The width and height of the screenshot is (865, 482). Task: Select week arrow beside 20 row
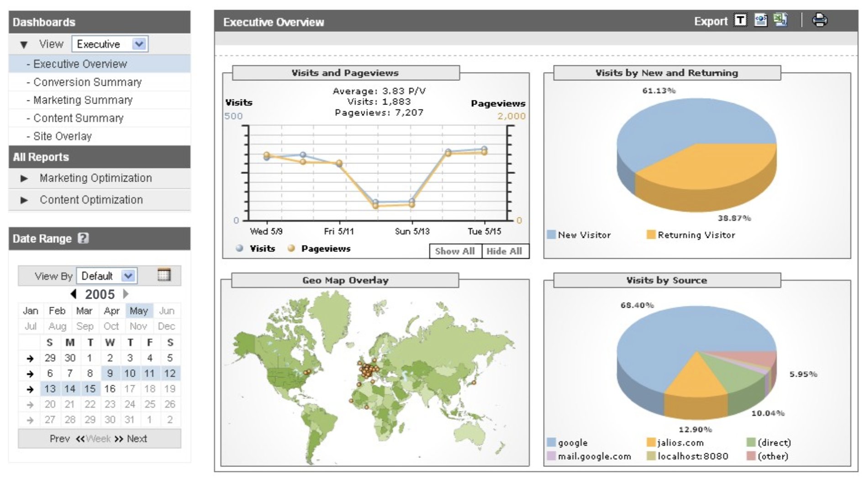30,404
